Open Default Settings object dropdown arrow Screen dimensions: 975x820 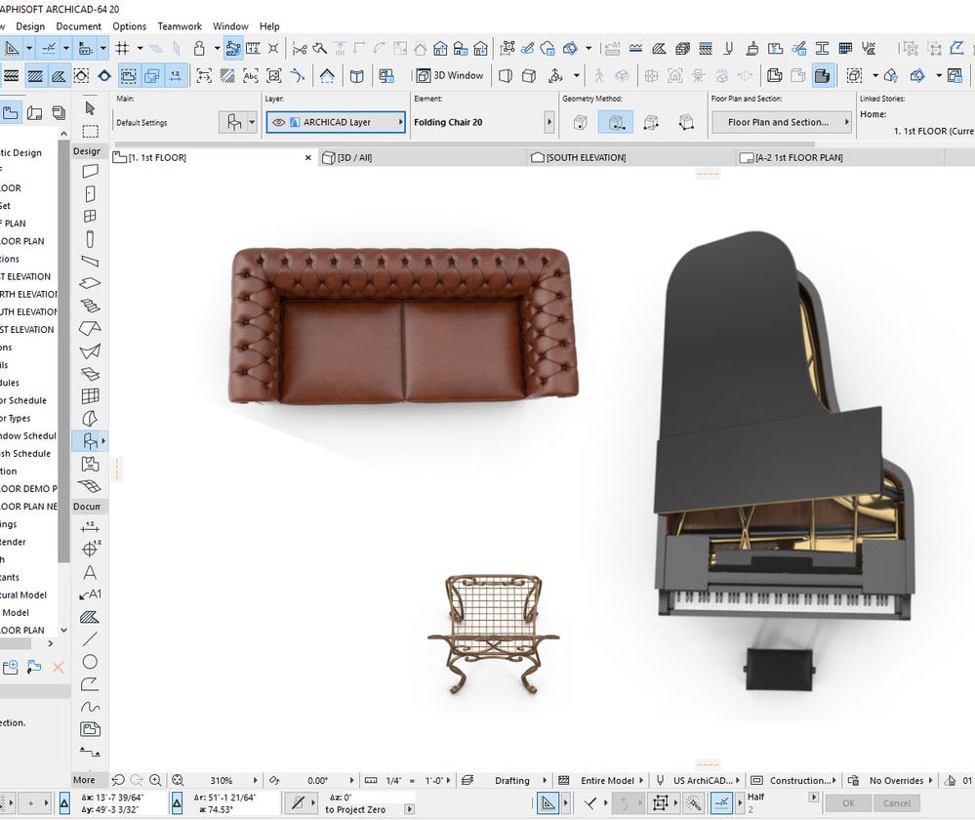coord(252,122)
